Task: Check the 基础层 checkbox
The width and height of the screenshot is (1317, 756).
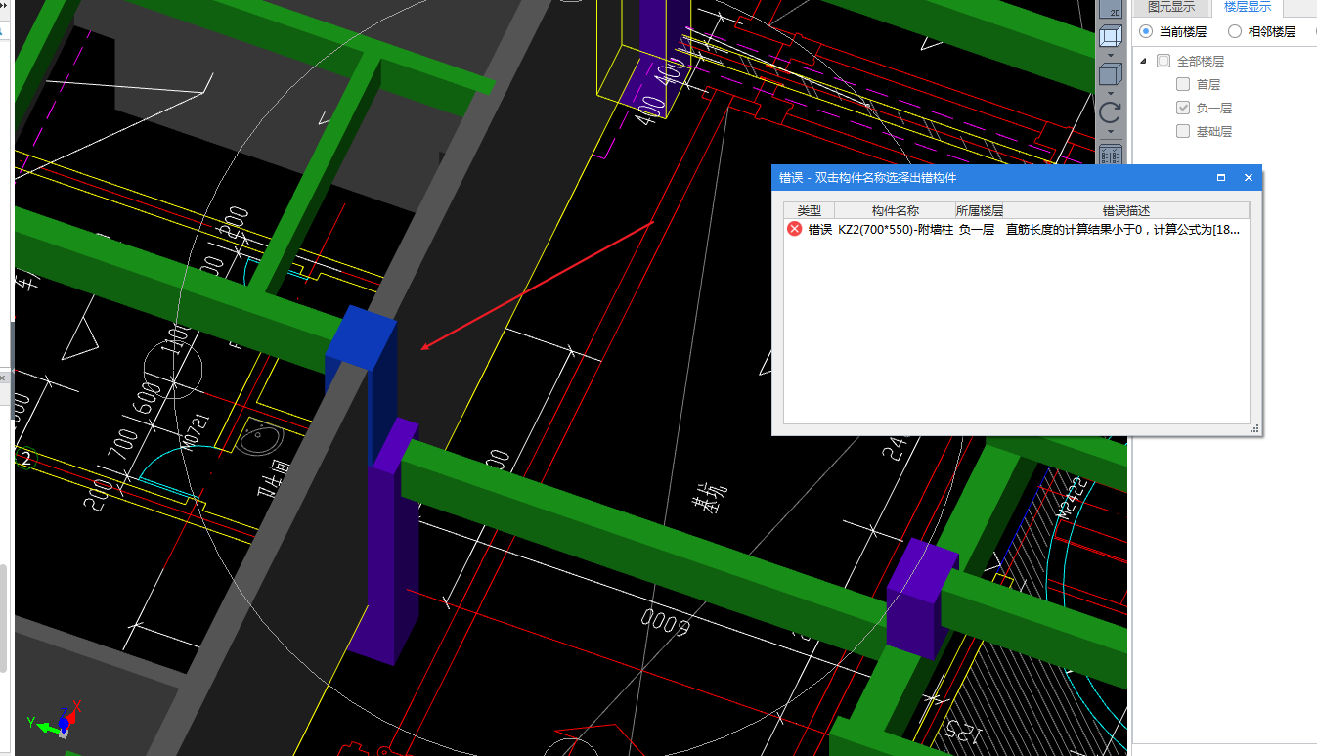Action: click(x=1183, y=131)
